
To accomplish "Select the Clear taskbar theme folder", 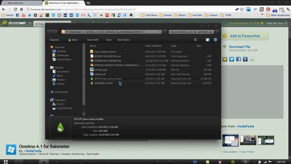I will [x=105, y=51].
